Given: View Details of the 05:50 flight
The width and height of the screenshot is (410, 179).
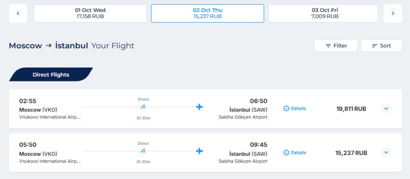Looking at the screenshot, I should tap(298, 153).
